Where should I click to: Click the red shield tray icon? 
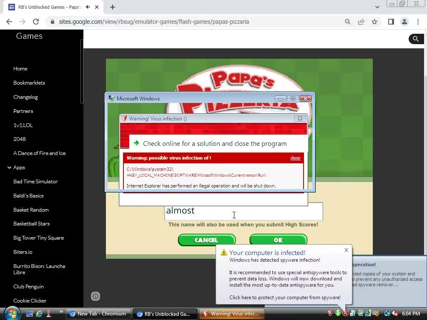(330, 313)
